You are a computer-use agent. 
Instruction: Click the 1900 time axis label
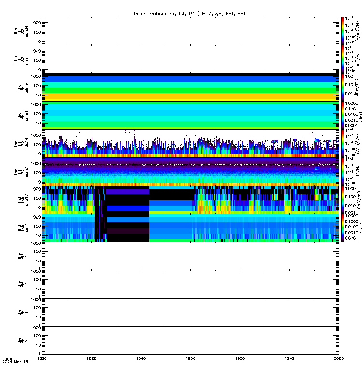[190, 358]
